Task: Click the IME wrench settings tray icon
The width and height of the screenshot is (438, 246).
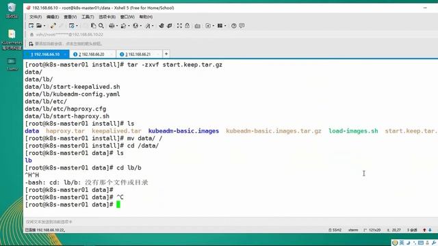Action: tap(434, 243)
